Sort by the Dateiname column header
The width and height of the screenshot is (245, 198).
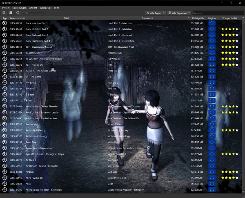(x=147, y=18)
